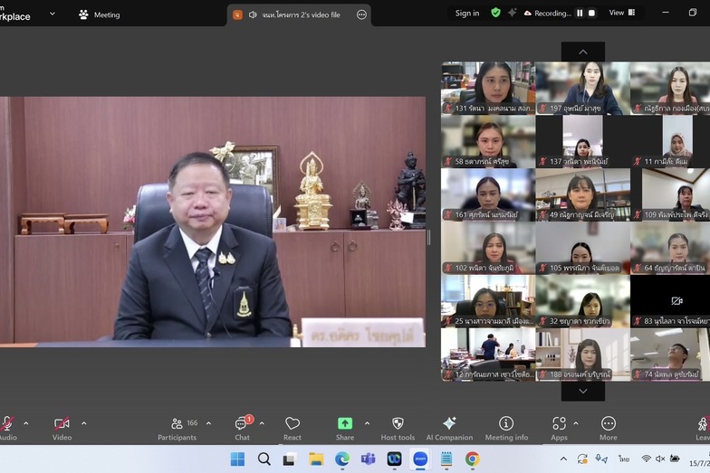Select participant tile 58
This screenshot has height=473, width=710.
click(488, 141)
